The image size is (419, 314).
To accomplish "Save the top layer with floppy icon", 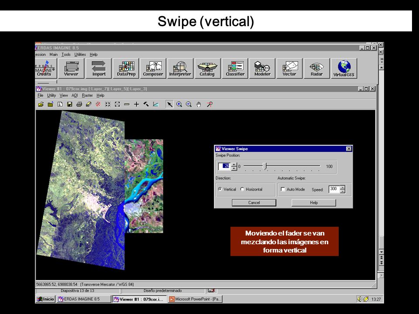I will (69, 104).
